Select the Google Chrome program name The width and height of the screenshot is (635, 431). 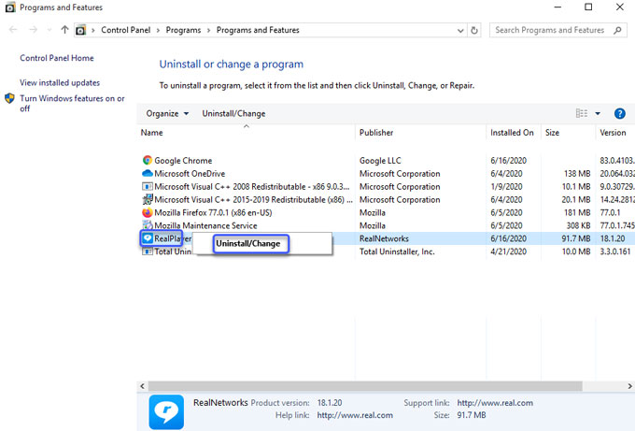pyautogui.click(x=183, y=161)
